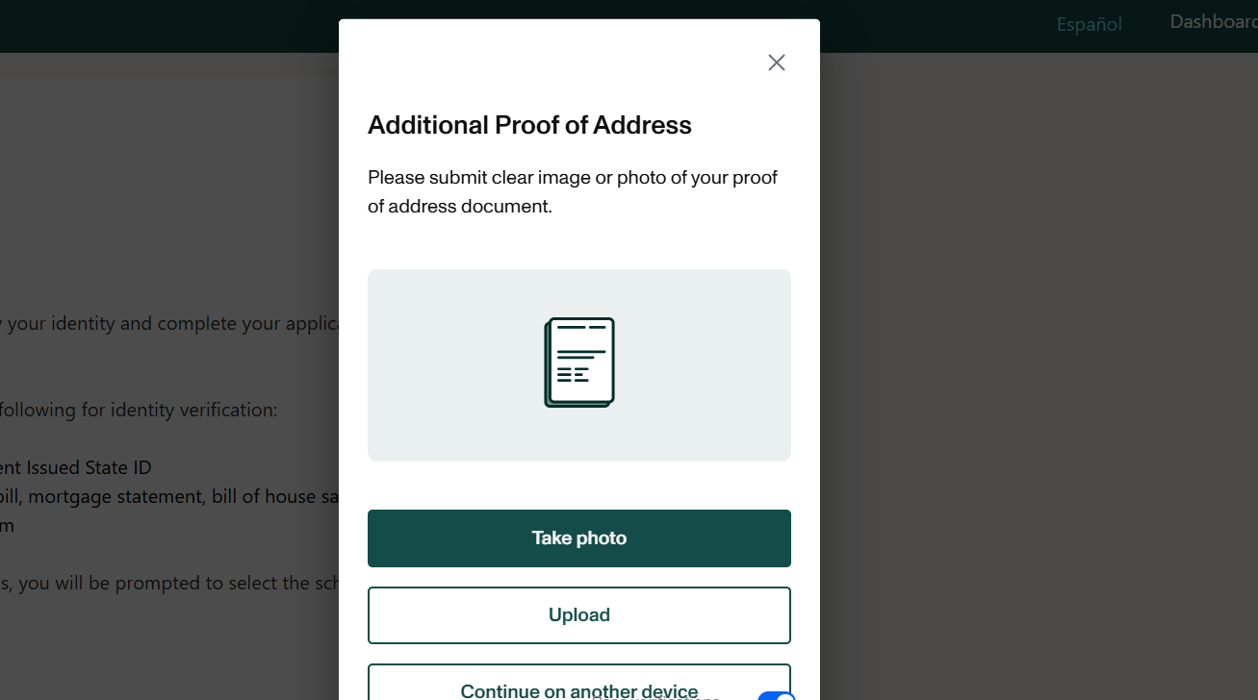Screen dimensions: 1258x700
Task: Close the Additional Proof of Address dialog
Action: point(777,62)
